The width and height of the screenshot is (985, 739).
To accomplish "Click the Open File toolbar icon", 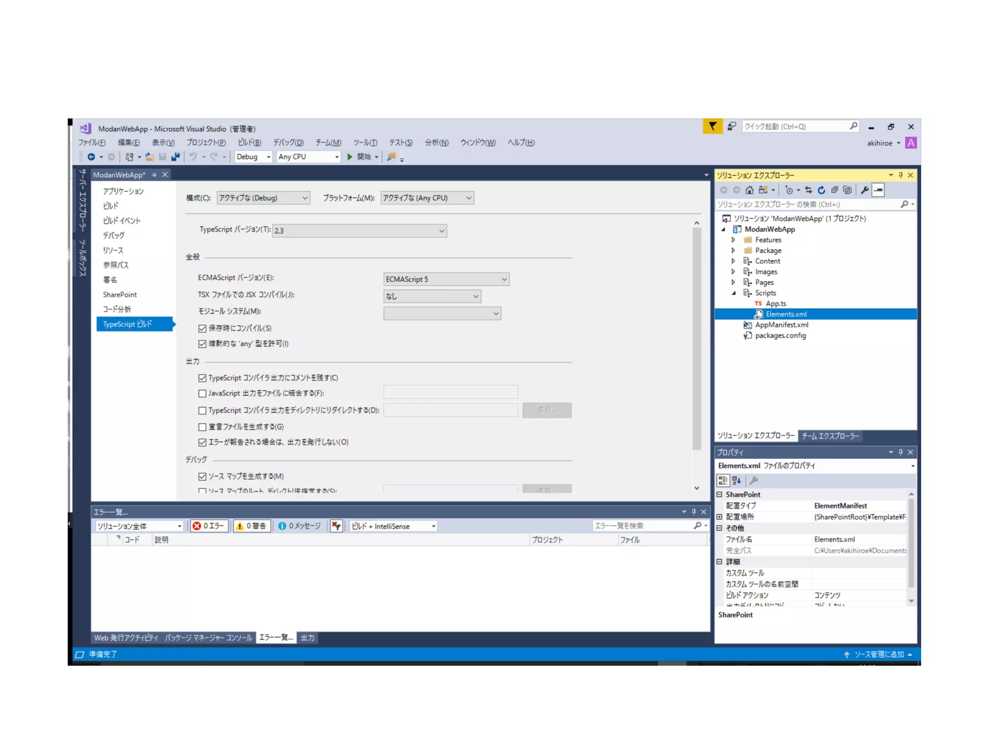I will click(150, 157).
